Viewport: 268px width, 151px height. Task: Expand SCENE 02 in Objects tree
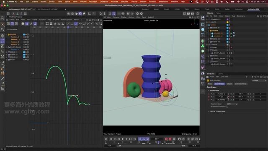pyautogui.click(x=209, y=39)
